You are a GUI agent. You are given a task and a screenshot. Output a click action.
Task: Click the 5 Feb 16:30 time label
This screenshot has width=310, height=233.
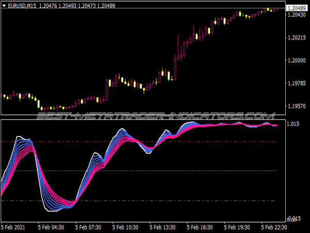[x=199, y=227]
